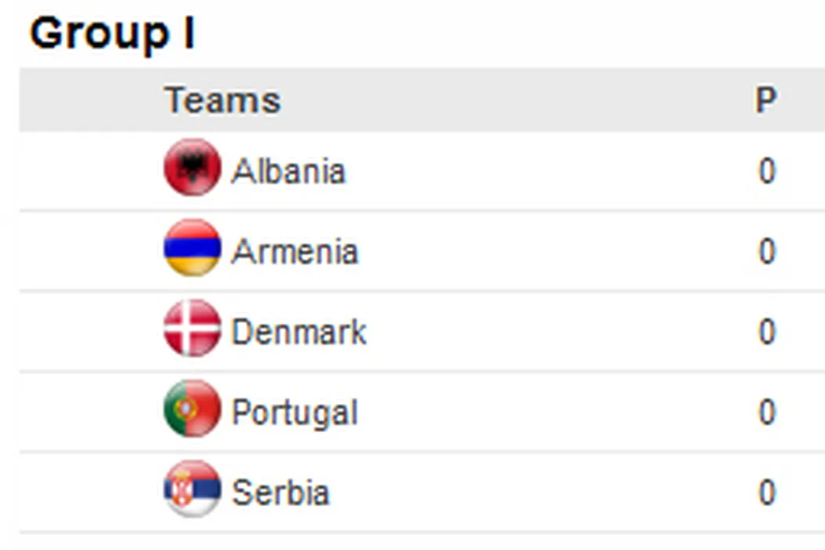Click Armenia's played value 0
This screenshot has width=825, height=550.
click(767, 251)
